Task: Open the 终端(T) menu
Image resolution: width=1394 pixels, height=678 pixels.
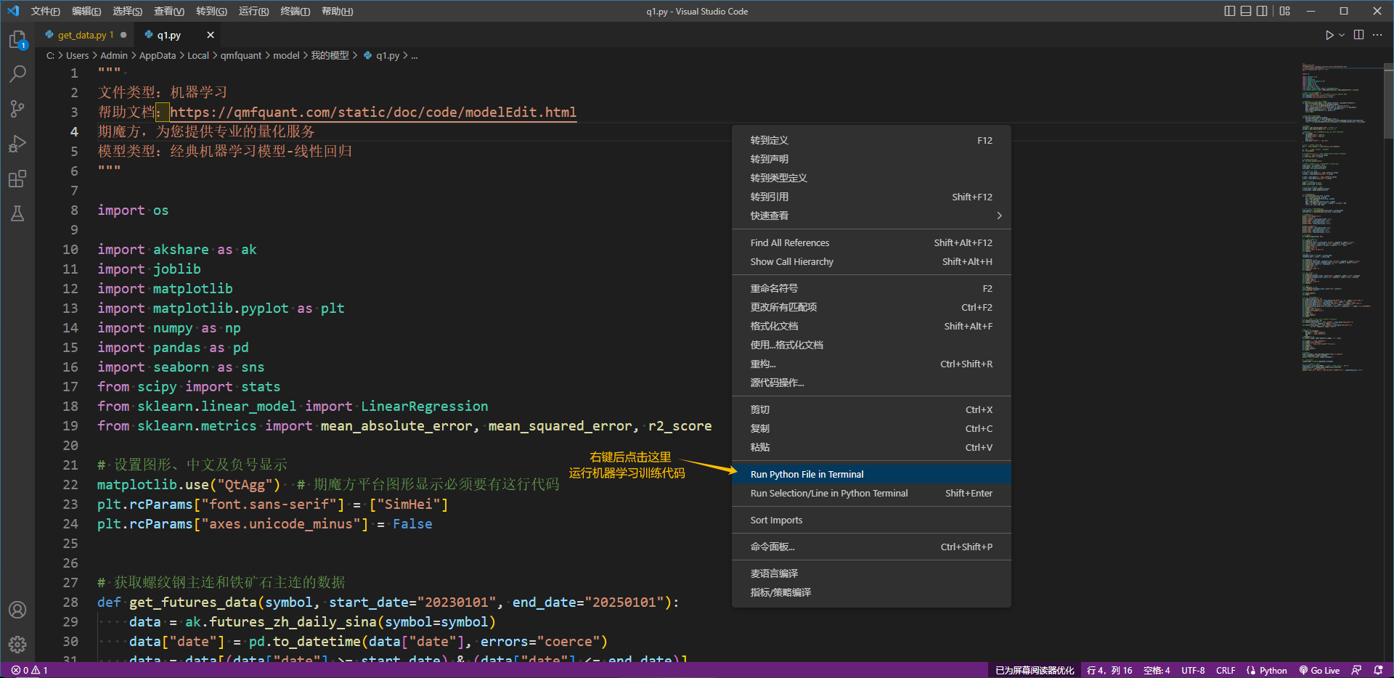Action: pyautogui.click(x=295, y=11)
